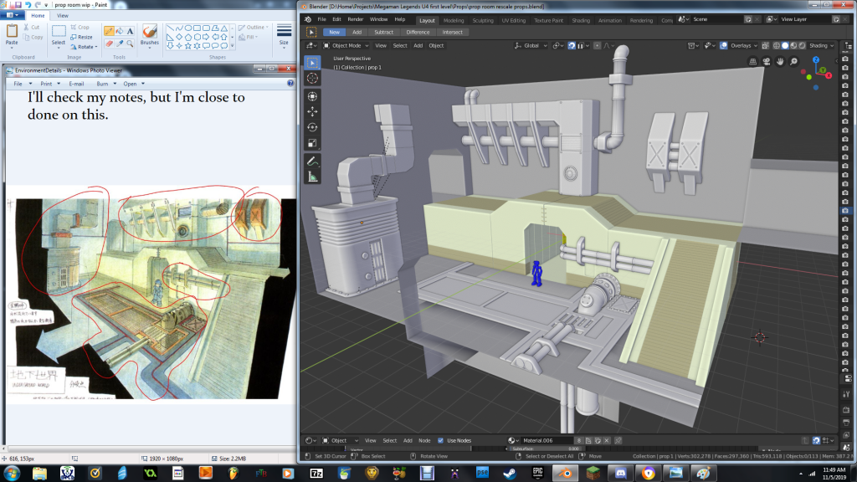Click the Add selection mode button
Image resolution: width=857 pixels, height=482 pixels.
point(357,33)
